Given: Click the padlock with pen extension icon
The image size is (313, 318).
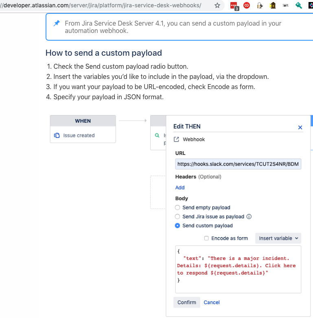Looking at the screenshot, I should [x=260, y=5].
